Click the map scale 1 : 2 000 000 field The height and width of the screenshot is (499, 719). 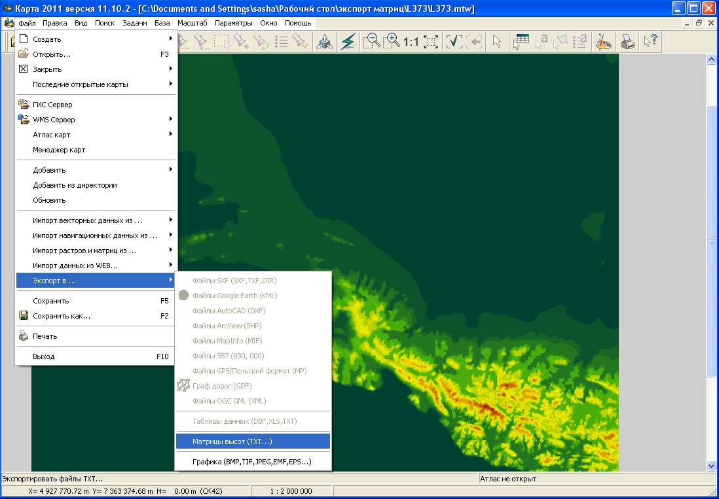(x=292, y=491)
